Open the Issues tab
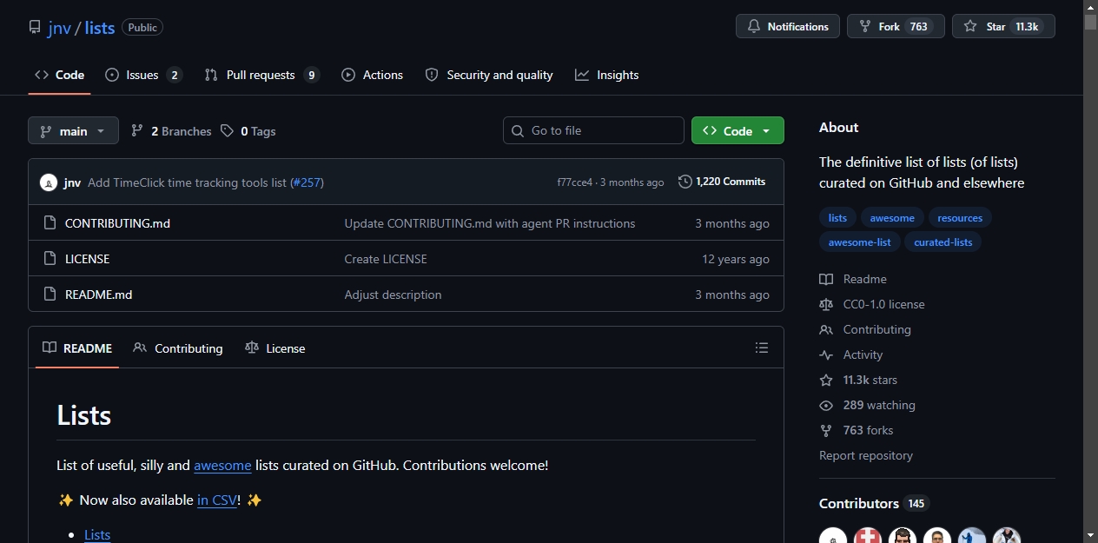The image size is (1098, 543). tap(143, 75)
